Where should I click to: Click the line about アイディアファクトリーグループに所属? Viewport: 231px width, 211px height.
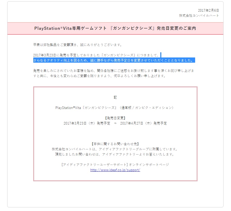pyautogui.click(x=115, y=149)
